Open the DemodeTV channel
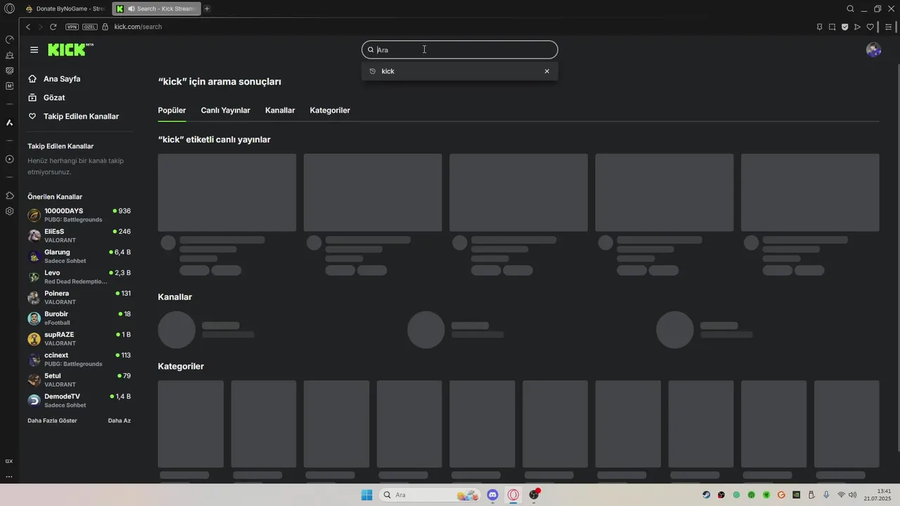The image size is (900, 506). coord(79,401)
